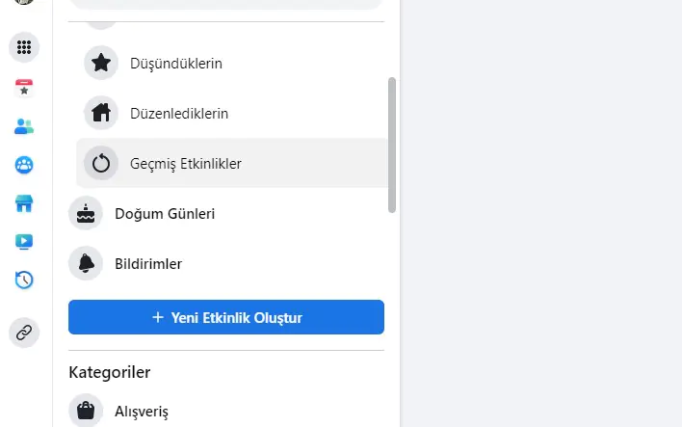This screenshot has width=682, height=427.
Task: Open the apps grid menu icon
Action: (24, 46)
